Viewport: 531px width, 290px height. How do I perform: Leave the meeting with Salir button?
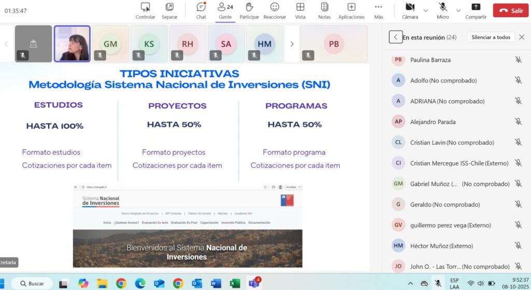tap(510, 10)
